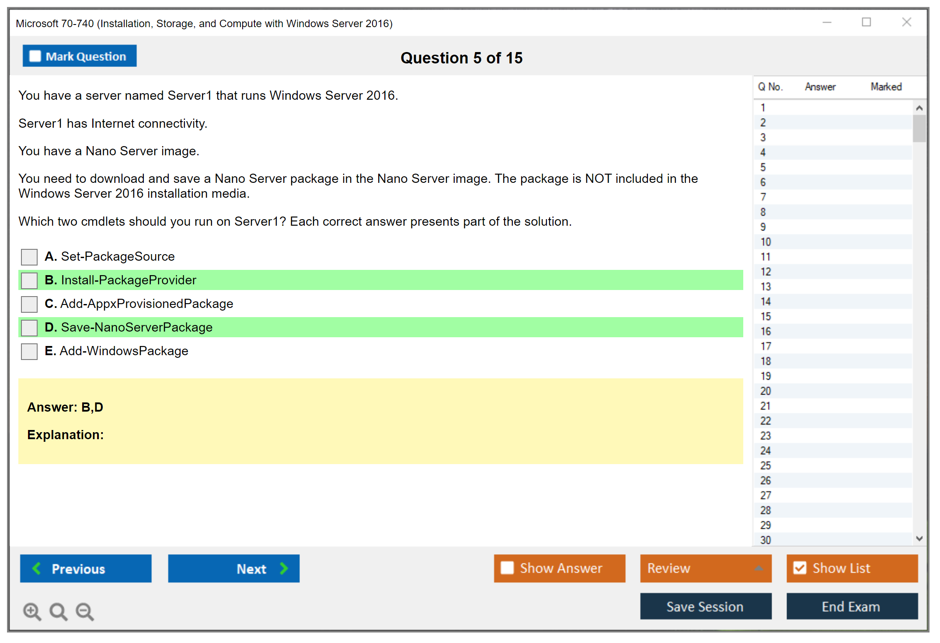Check option B Install-PackageProvider
This screenshot has height=643, width=940.
tap(29, 280)
